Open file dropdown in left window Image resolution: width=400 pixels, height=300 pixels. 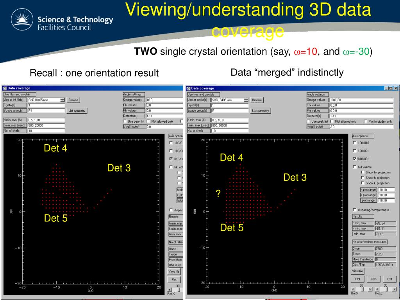pos(62,100)
